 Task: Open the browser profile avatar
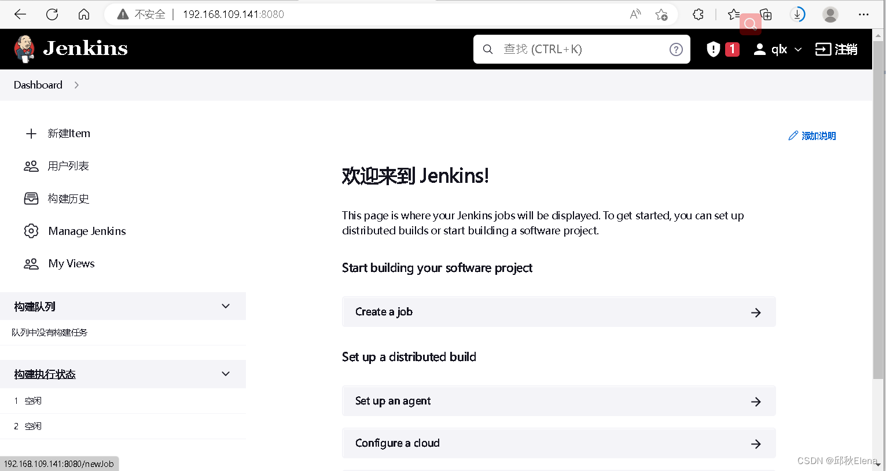point(830,14)
